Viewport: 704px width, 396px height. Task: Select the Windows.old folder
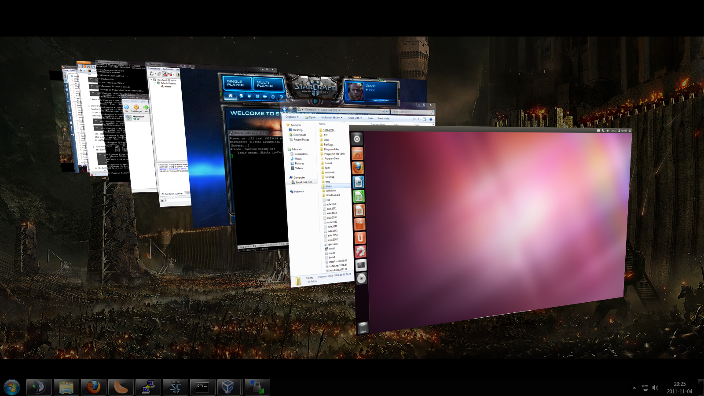(x=331, y=195)
